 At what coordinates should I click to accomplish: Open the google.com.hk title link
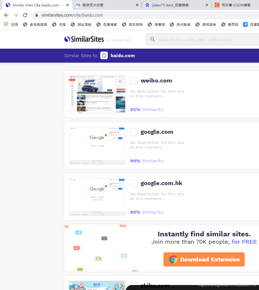point(161,183)
